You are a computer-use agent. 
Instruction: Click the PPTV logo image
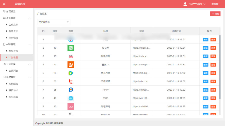point(71,90)
